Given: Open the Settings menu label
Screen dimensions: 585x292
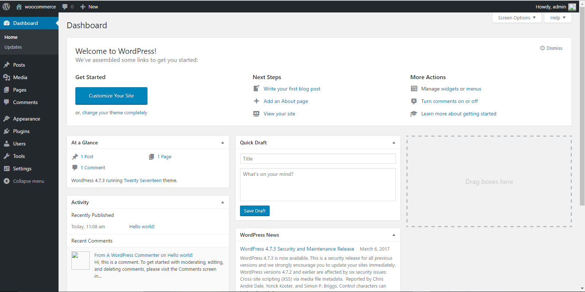Looking at the screenshot, I should (x=22, y=169).
